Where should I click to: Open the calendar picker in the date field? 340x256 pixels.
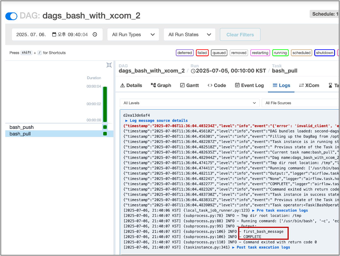coord(54,34)
